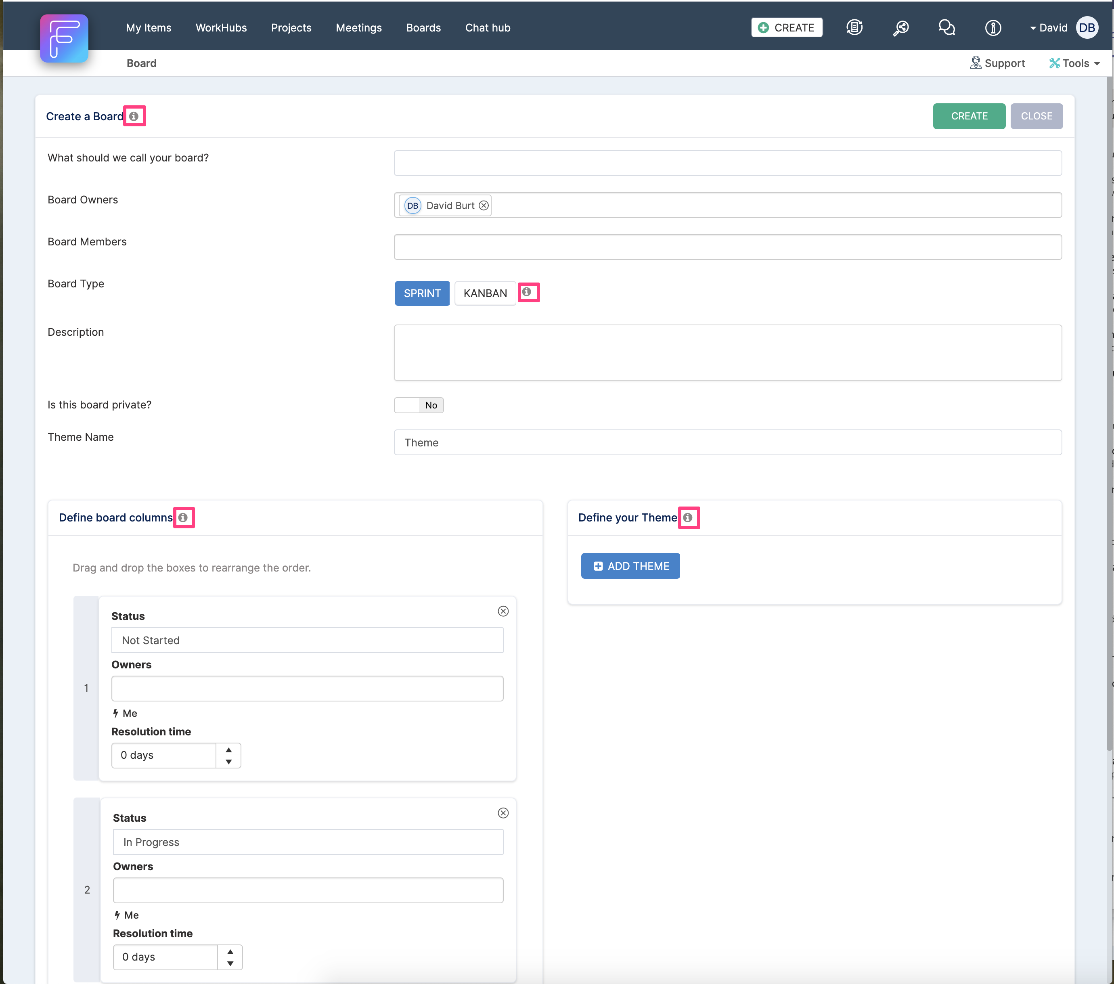Open the chat bubbles icon in top bar
The width and height of the screenshot is (1114, 984).
[946, 27]
